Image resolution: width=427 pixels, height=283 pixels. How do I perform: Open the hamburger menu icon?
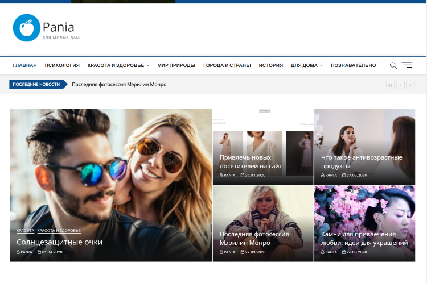407,65
